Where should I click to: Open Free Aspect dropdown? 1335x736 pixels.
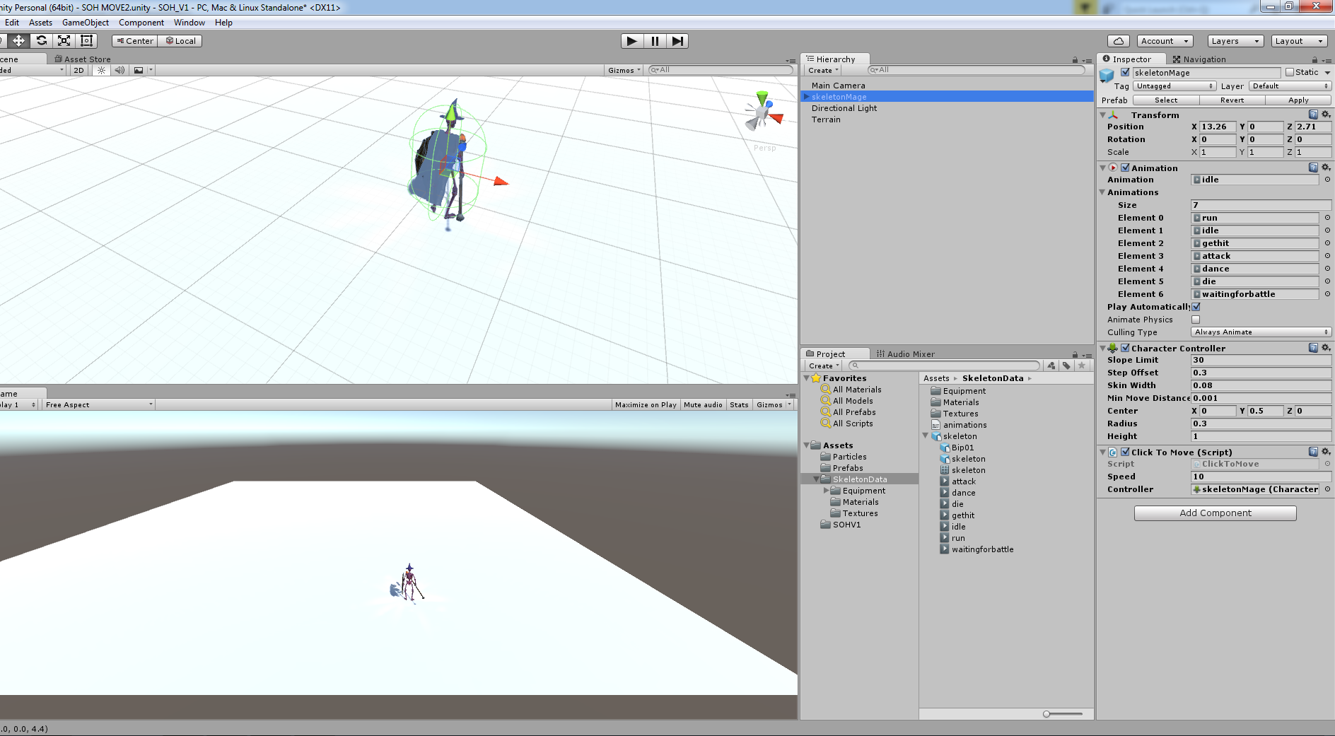(x=99, y=404)
